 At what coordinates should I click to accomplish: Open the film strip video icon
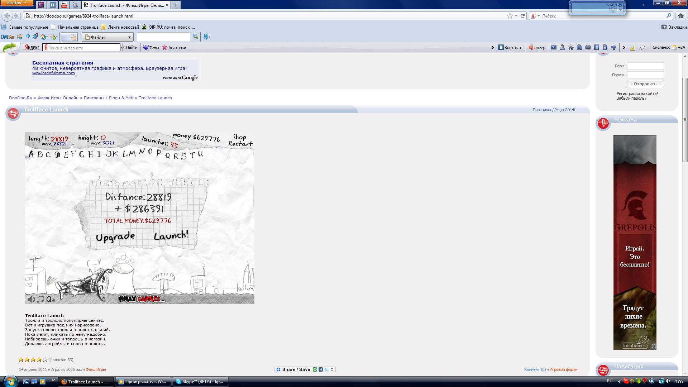[x=596, y=47]
